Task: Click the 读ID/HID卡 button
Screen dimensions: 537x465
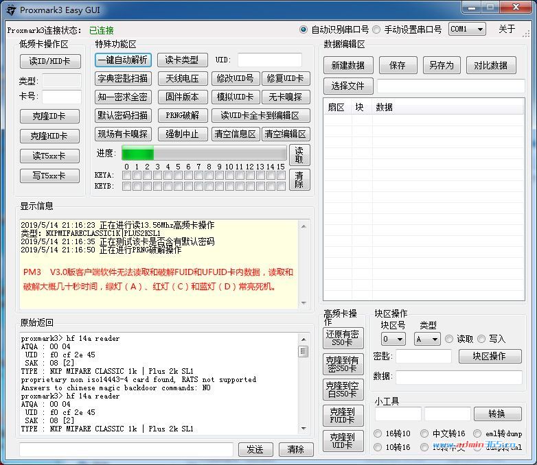Action: [50, 61]
